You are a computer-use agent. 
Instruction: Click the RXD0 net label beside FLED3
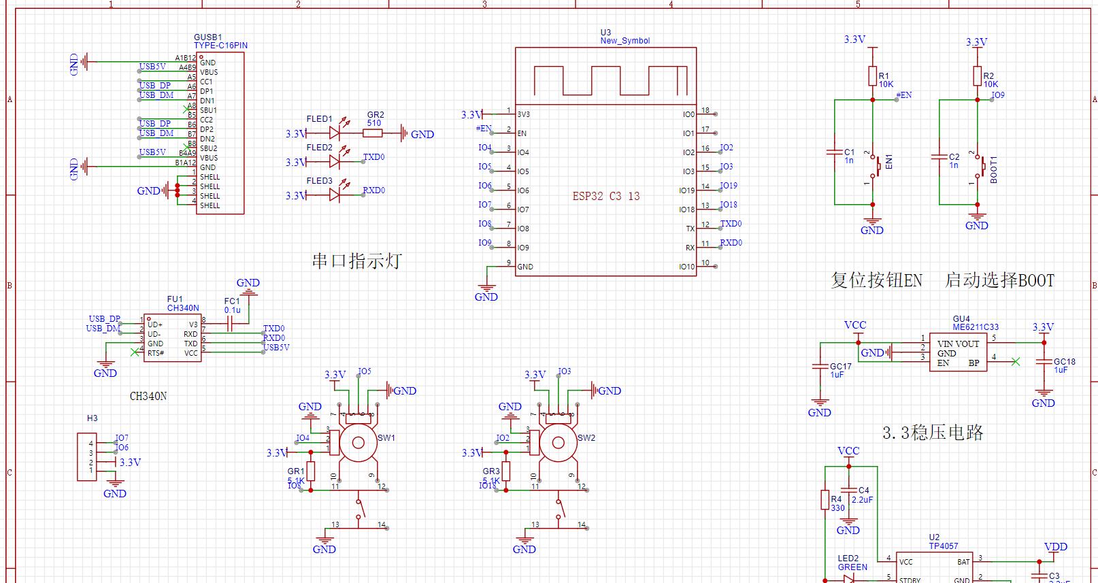click(374, 190)
